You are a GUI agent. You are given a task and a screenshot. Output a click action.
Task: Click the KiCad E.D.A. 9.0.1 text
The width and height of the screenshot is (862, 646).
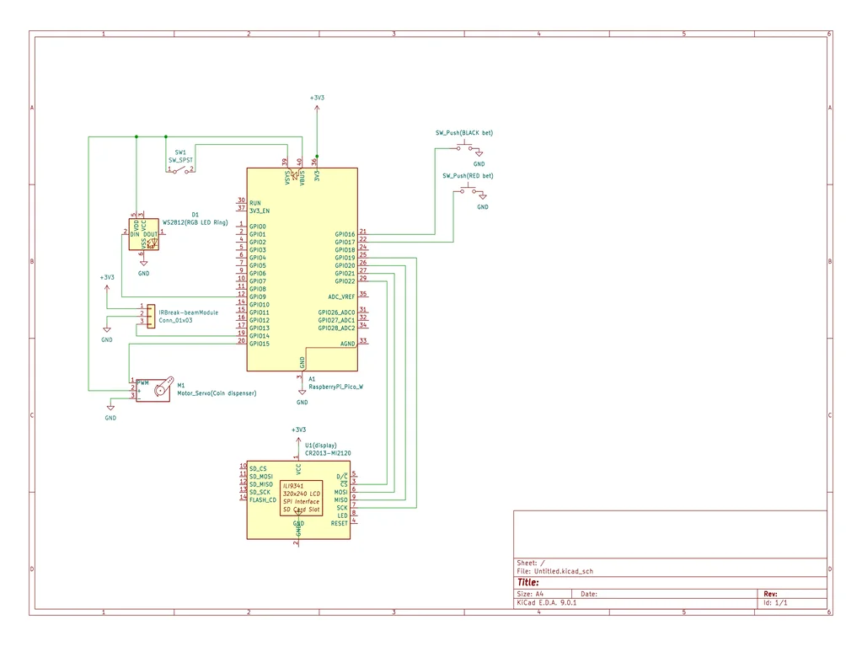[547, 602]
